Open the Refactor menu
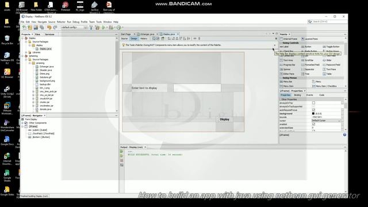The image size is (368, 207). [x=61, y=22]
